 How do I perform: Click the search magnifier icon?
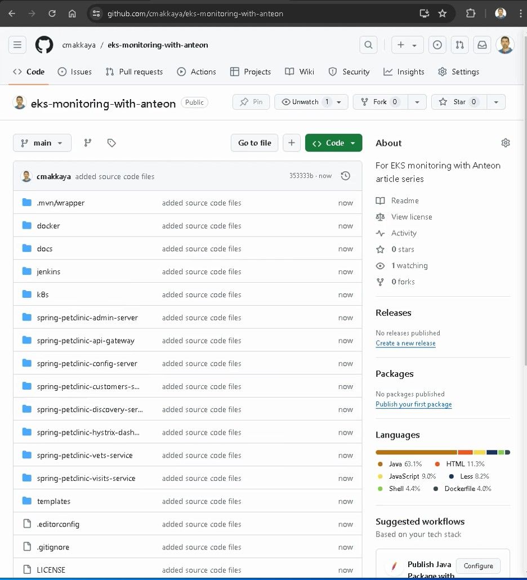pyautogui.click(x=368, y=45)
